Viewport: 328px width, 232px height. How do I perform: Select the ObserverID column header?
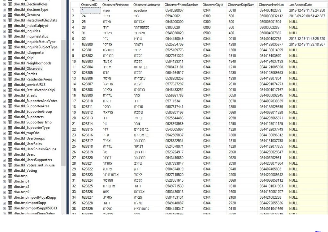point(89,5)
